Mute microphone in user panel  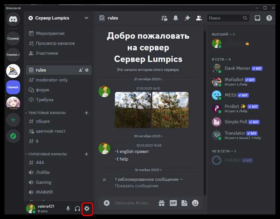[x=68, y=209]
